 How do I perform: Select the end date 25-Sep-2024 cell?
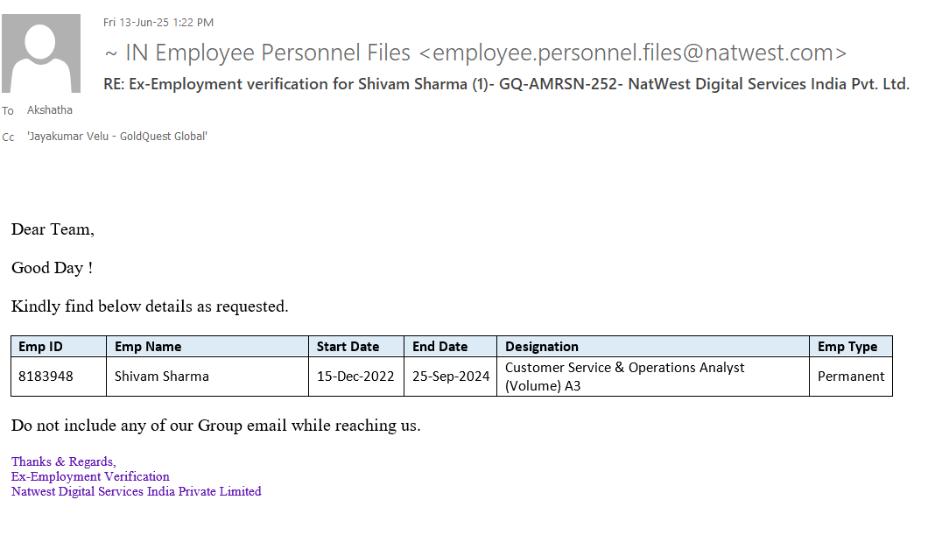coord(450,377)
